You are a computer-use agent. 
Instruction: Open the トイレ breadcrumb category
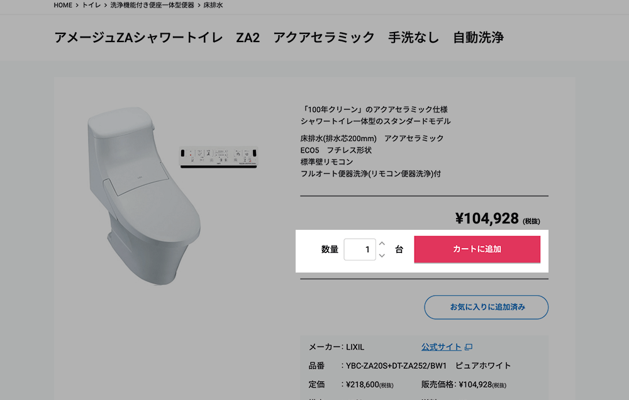tap(91, 5)
